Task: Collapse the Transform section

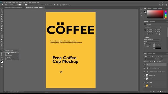Action: 144,27
